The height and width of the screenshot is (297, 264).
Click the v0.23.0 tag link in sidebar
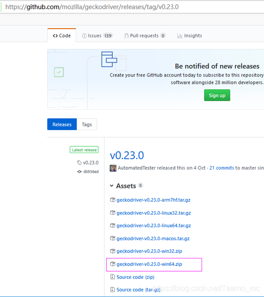pos(91,163)
